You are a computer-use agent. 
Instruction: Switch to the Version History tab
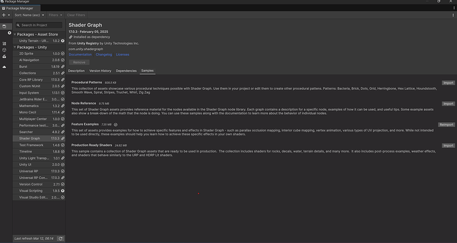coord(100,71)
